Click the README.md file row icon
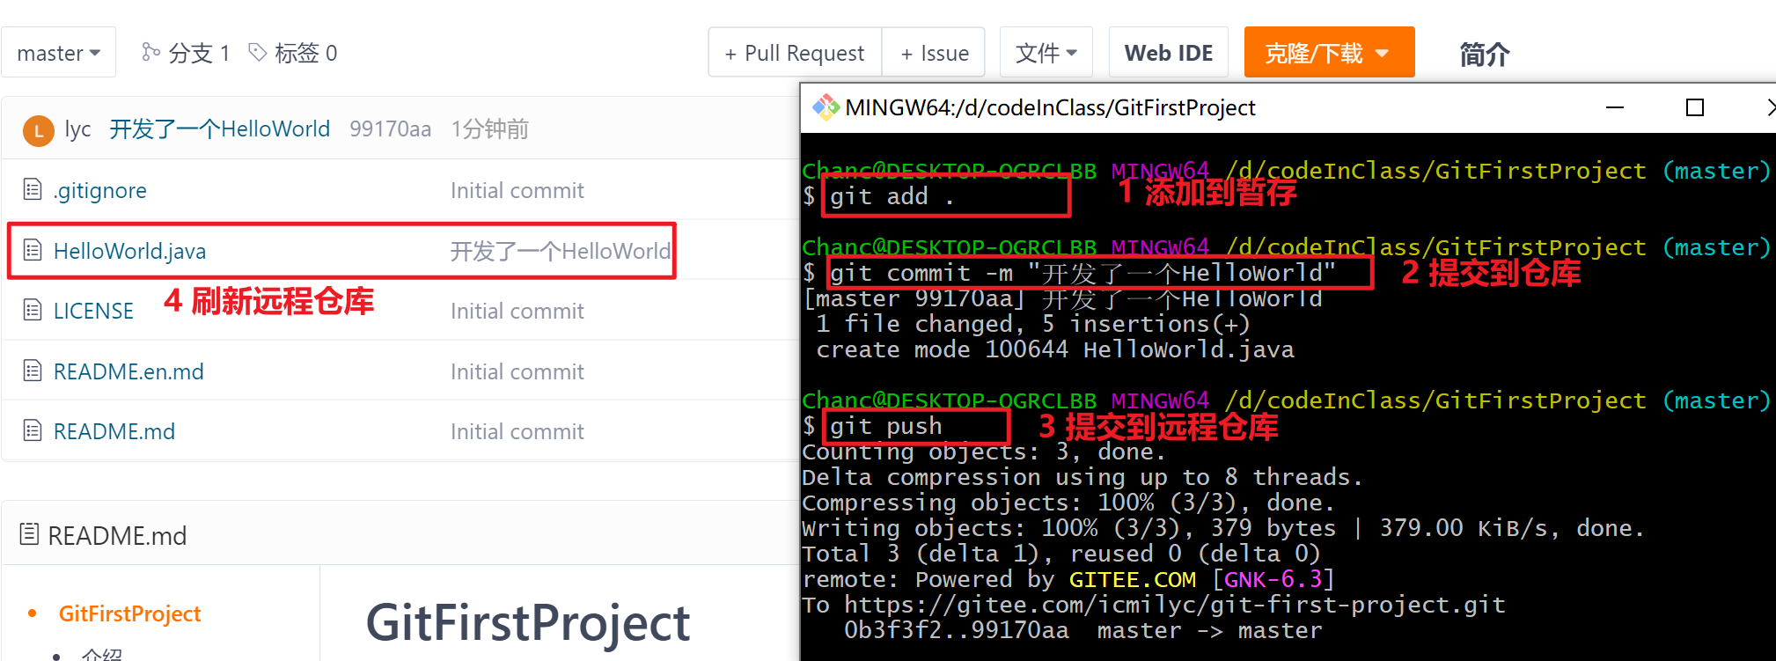1776x661 pixels. tap(33, 430)
